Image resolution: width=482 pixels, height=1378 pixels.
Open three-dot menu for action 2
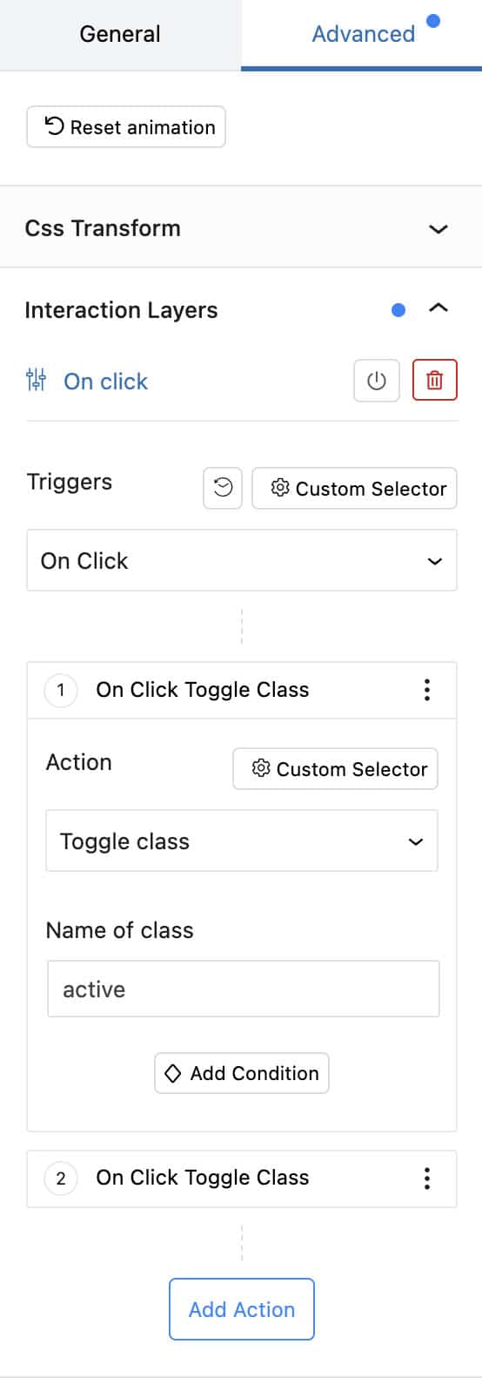426,1179
